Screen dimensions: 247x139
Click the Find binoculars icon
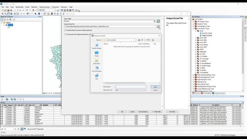click(x=52, y=14)
